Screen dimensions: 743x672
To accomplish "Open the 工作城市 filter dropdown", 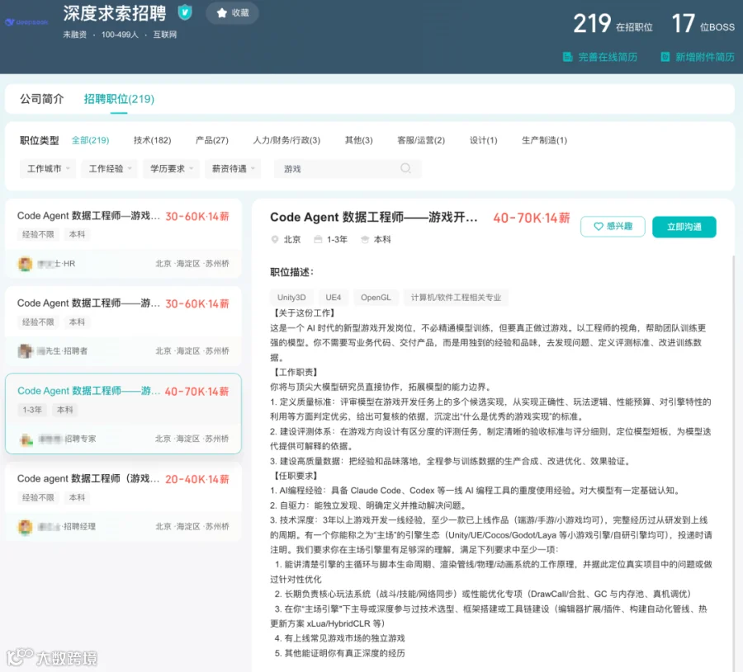I will click(48, 168).
